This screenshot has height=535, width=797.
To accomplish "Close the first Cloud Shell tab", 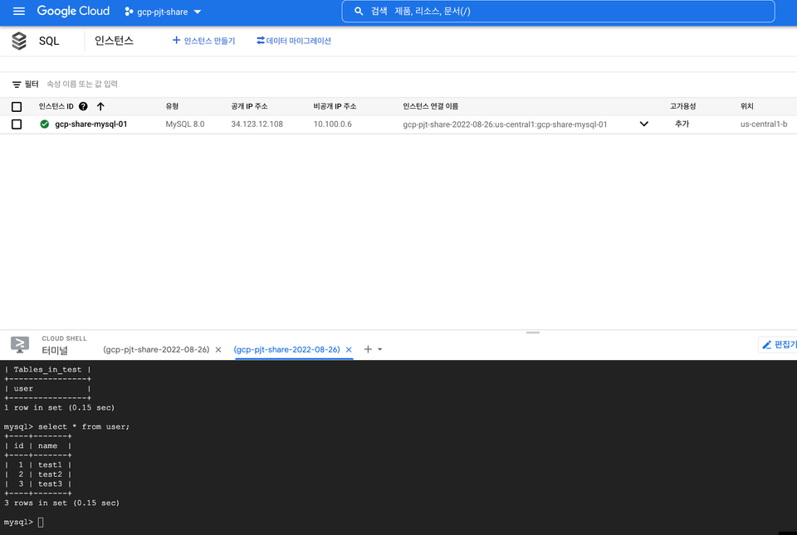I will (x=218, y=350).
